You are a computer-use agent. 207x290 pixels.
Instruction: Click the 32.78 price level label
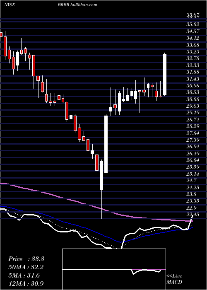coord(193,58)
